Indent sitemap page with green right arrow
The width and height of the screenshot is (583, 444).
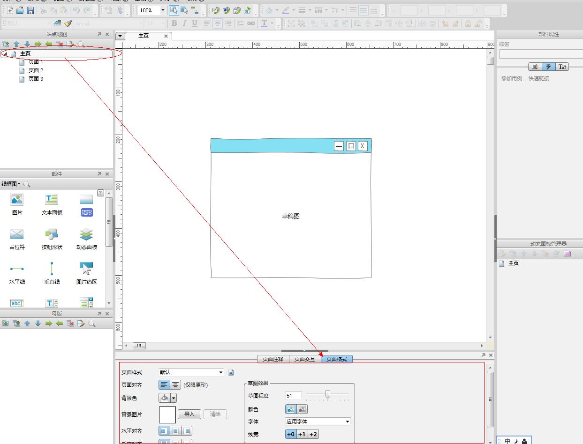(x=38, y=44)
